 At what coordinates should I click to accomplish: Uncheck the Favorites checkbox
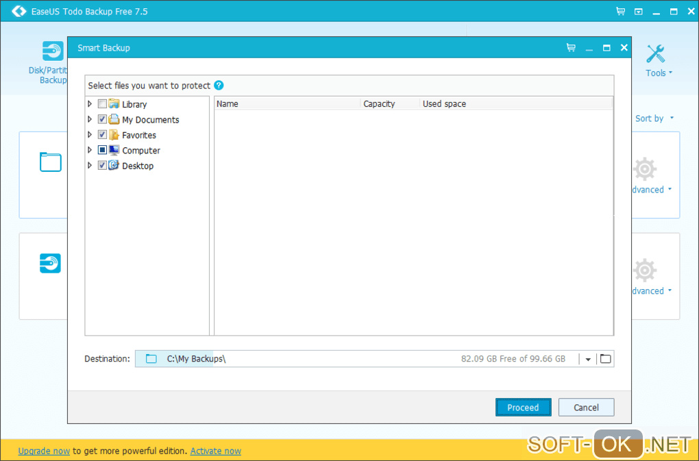tap(102, 134)
